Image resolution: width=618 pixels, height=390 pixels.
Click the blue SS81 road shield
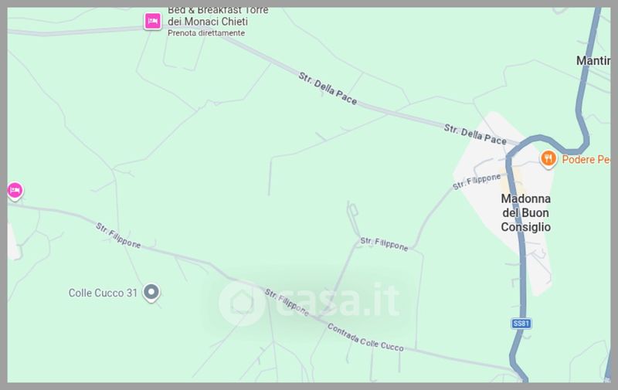pyautogui.click(x=521, y=324)
